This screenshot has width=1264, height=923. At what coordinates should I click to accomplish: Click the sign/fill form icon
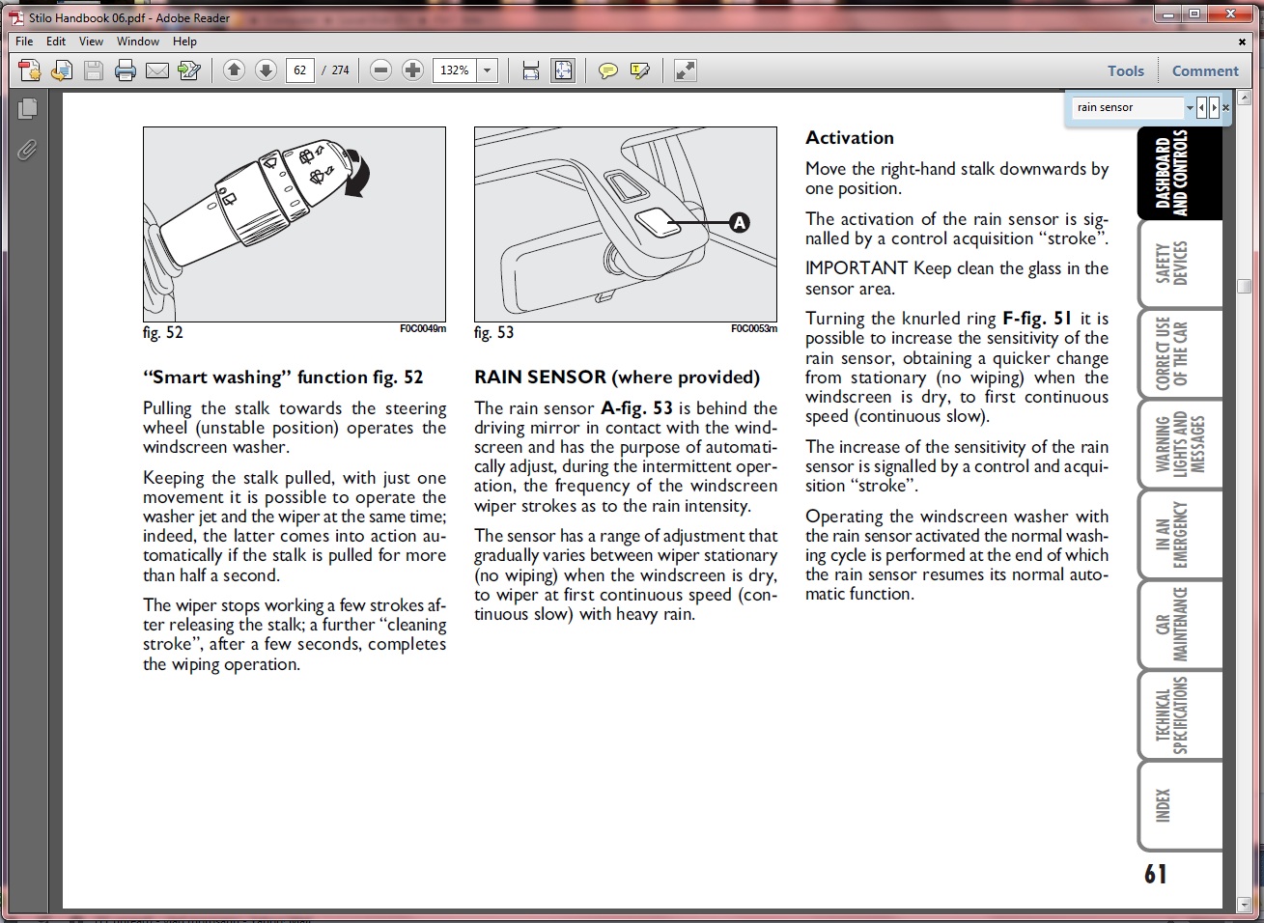click(x=189, y=70)
